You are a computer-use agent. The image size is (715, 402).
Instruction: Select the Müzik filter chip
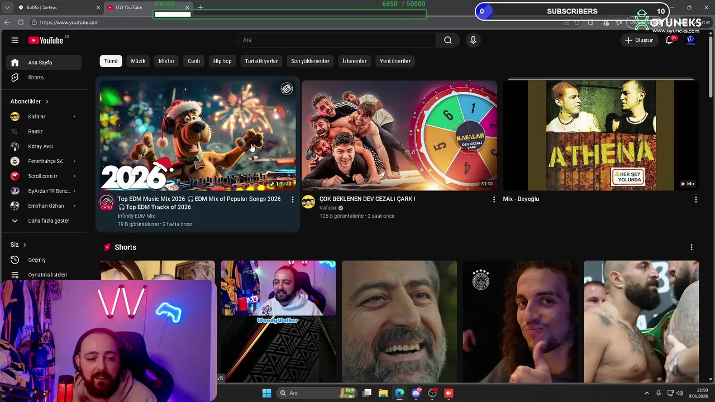tap(138, 61)
